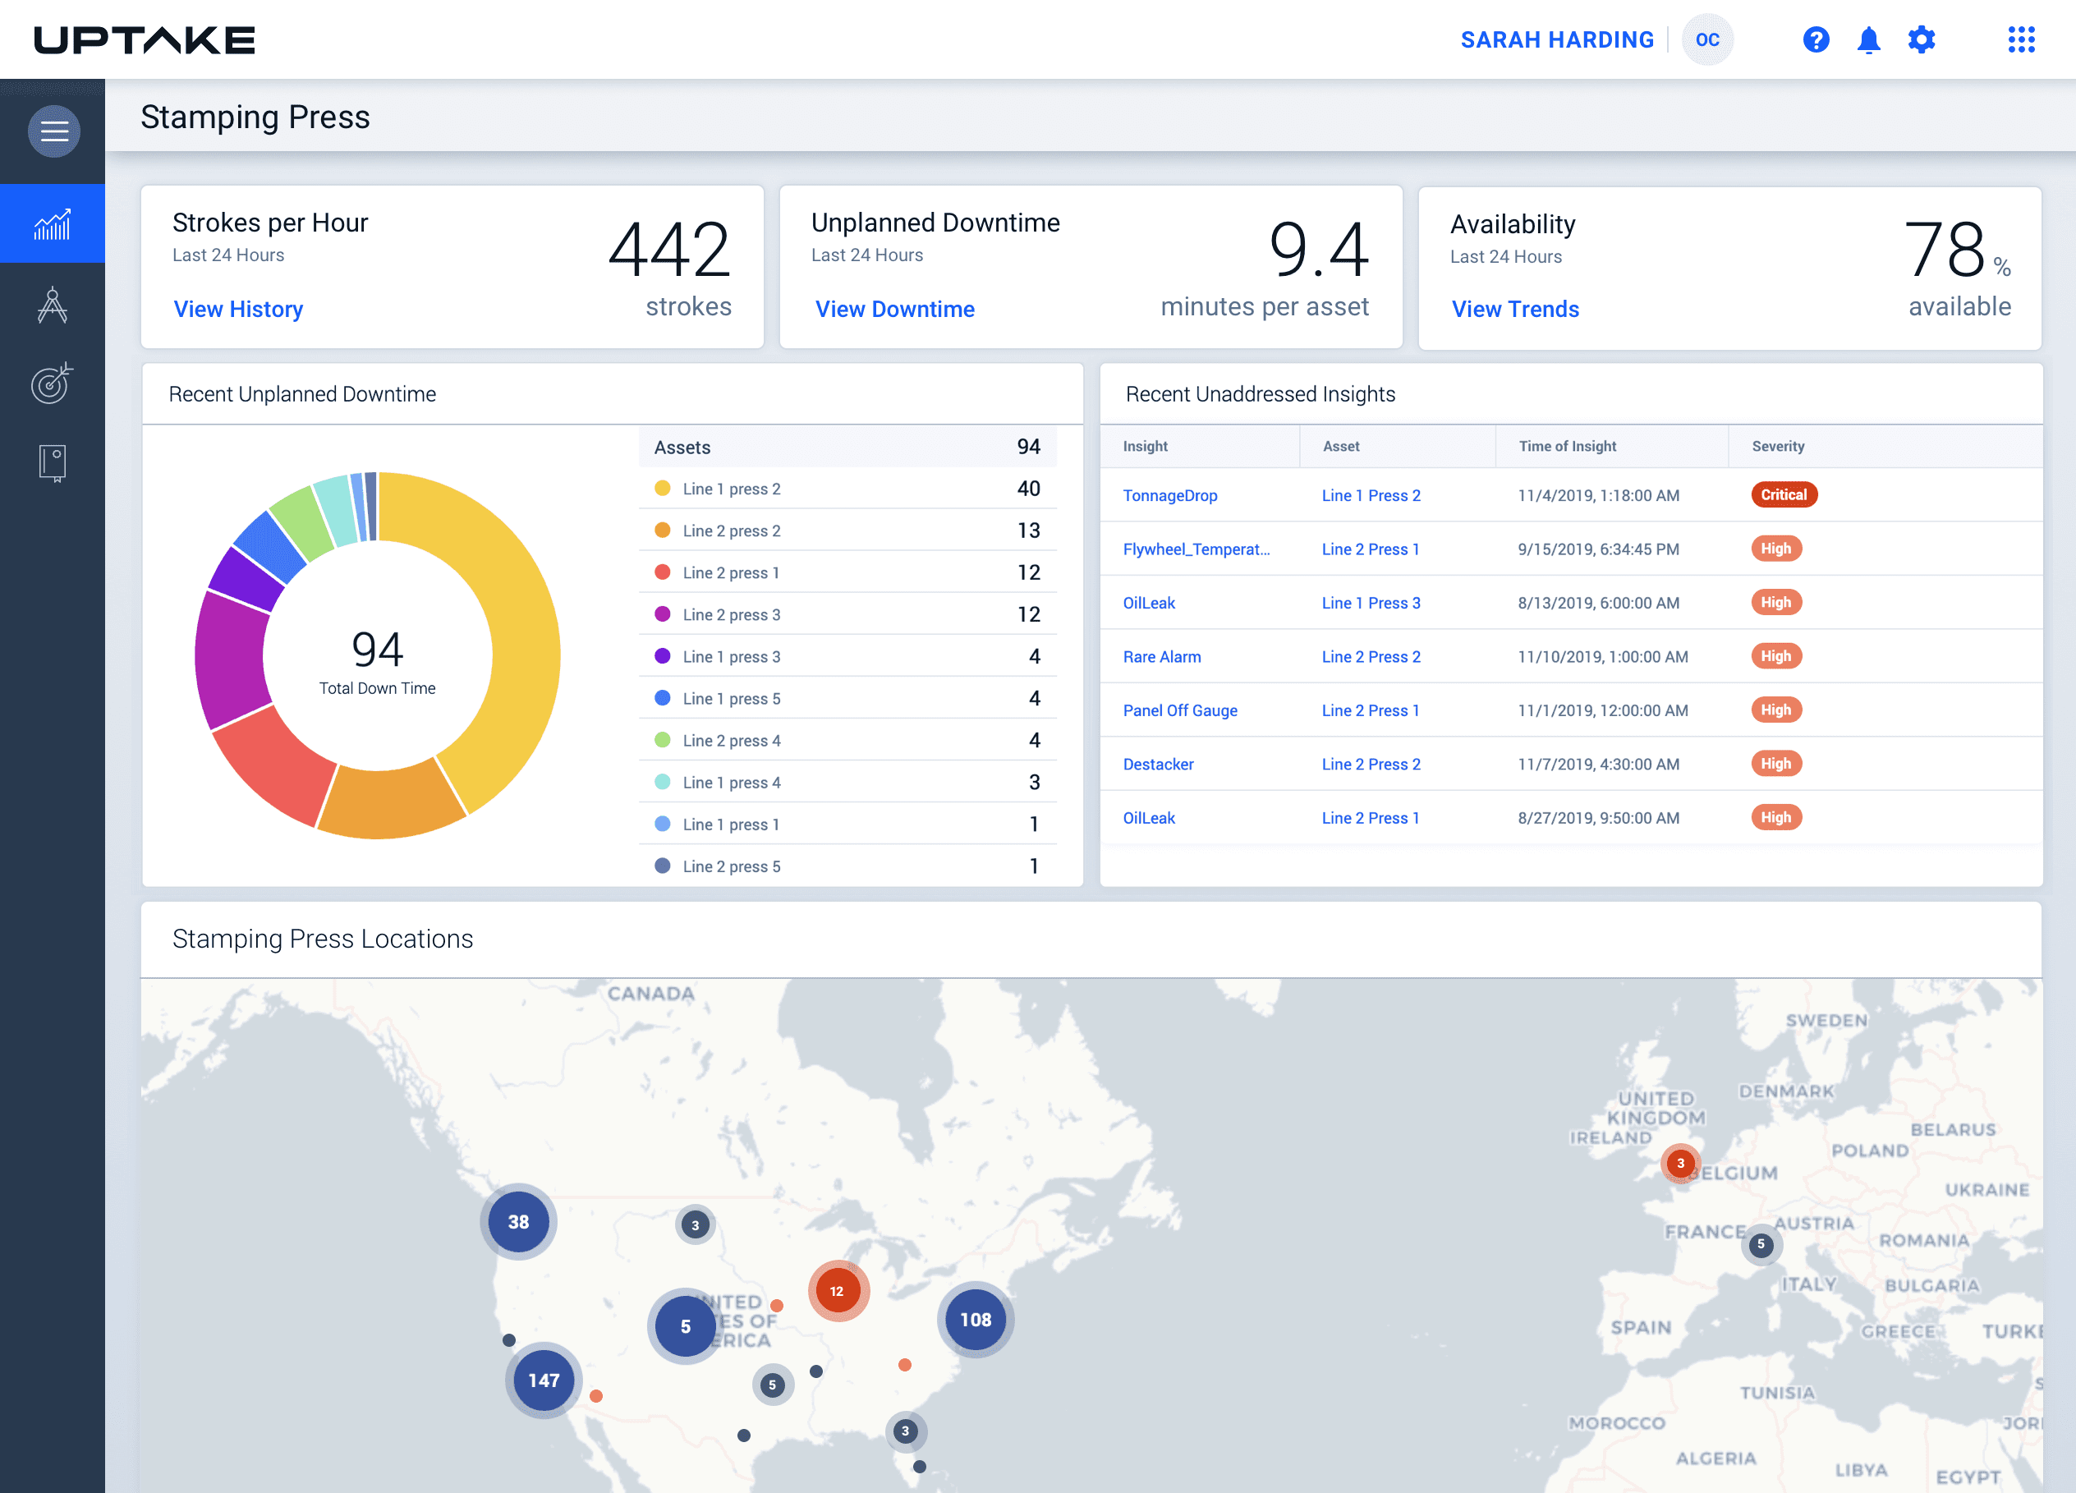This screenshot has width=2076, height=1493.
Task: Open the apps grid launcher
Action: (2021, 39)
